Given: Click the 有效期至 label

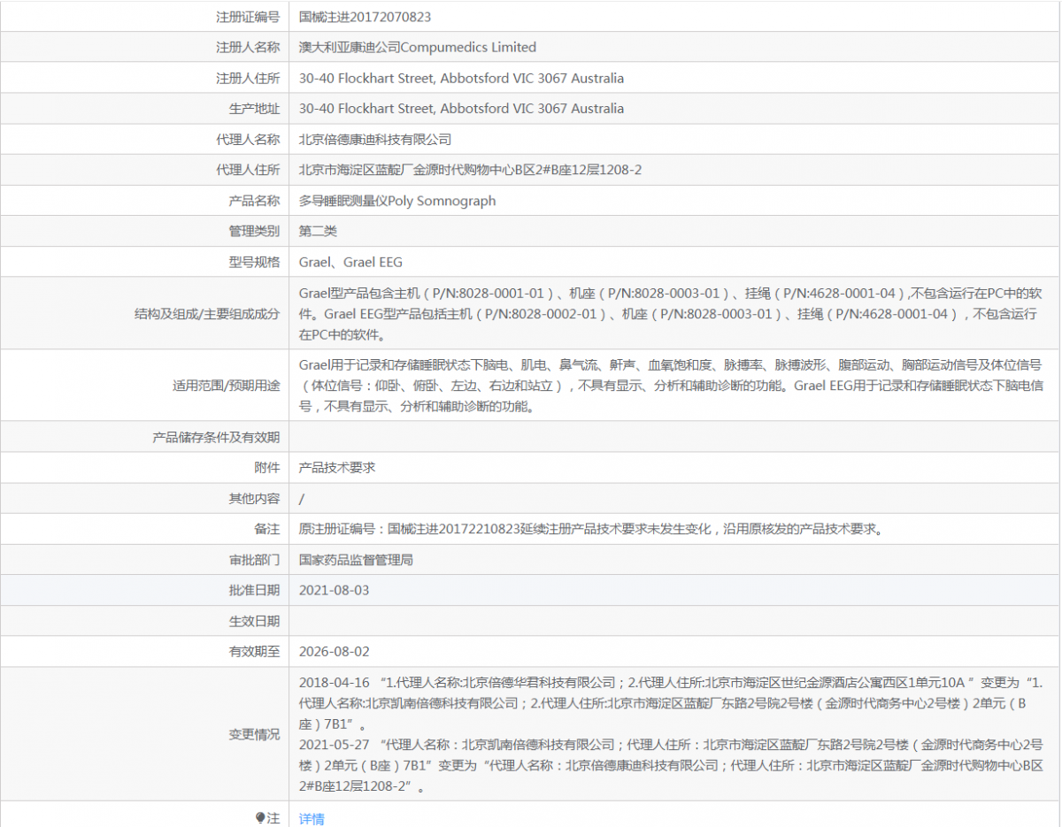Looking at the screenshot, I should [x=254, y=652].
